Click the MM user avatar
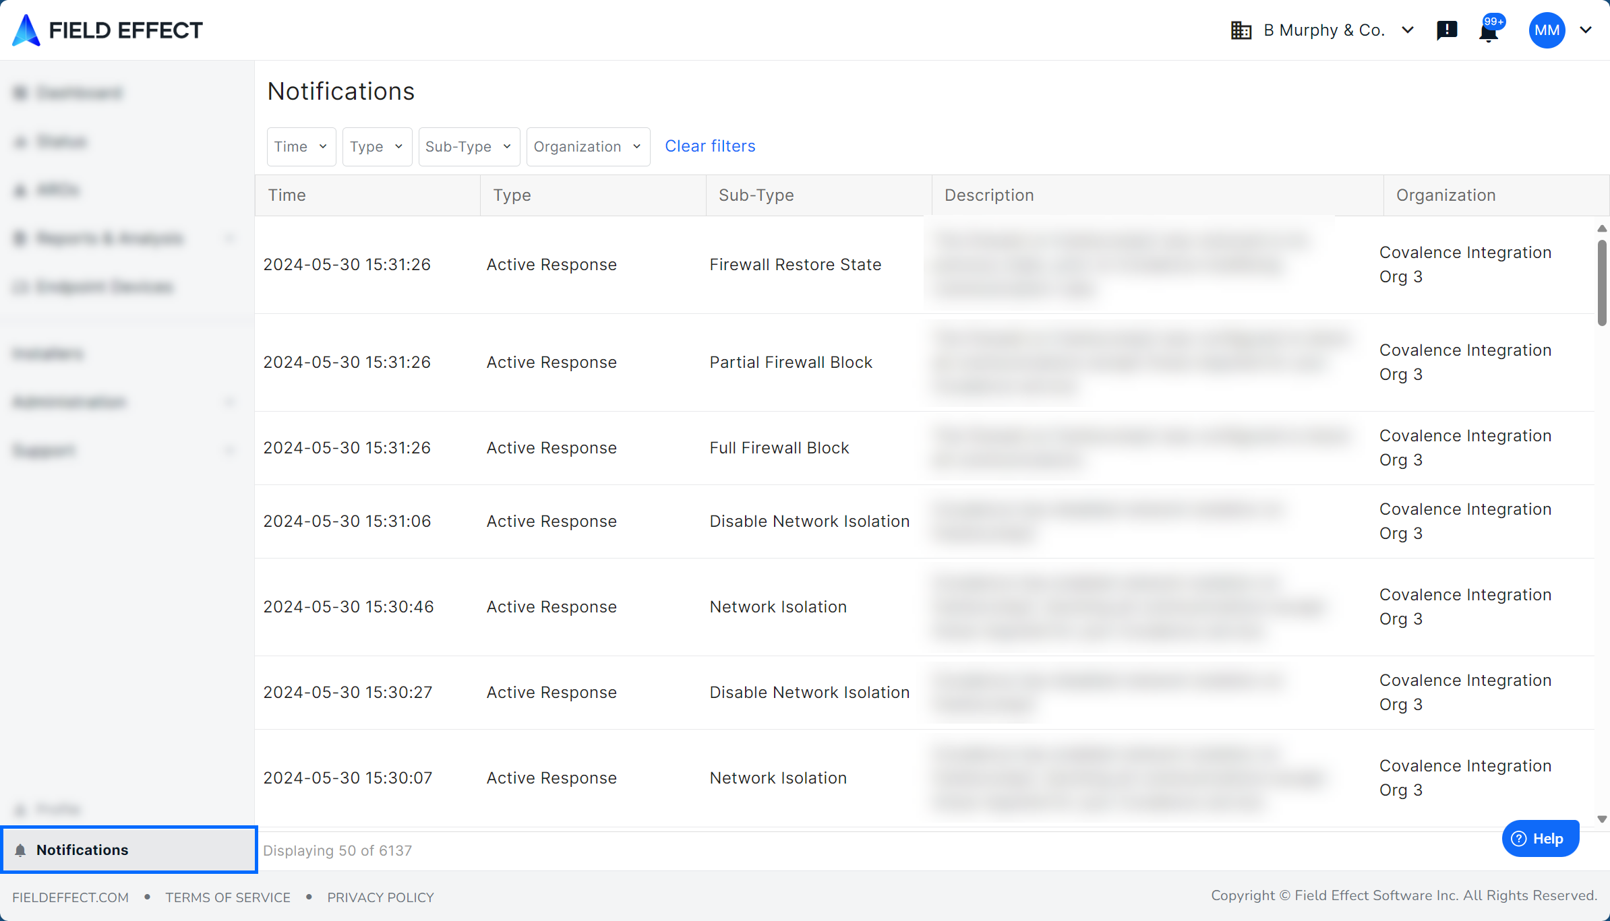 pyautogui.click(x=1547, y=30)
